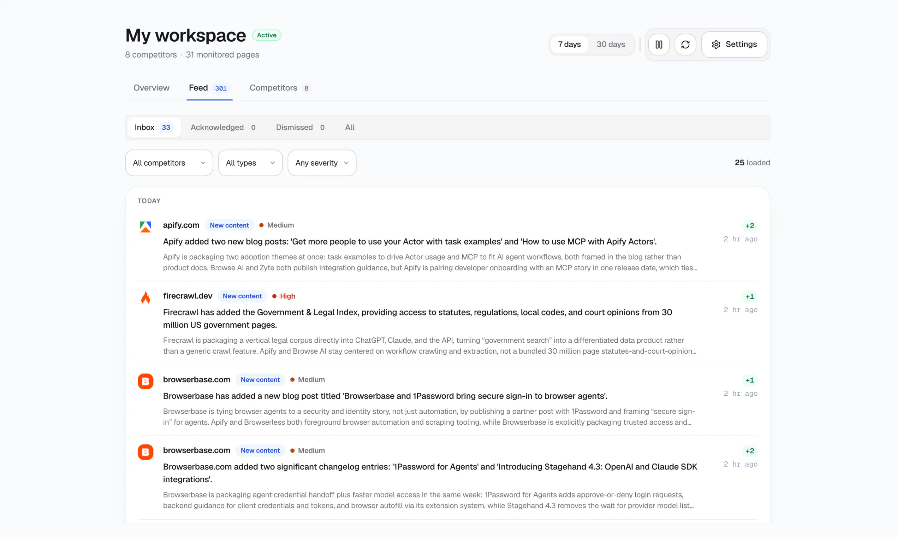Open the All types filter

250,163
